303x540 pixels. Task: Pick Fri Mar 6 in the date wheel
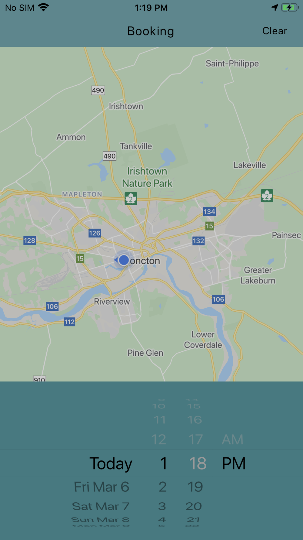(102, 487)
